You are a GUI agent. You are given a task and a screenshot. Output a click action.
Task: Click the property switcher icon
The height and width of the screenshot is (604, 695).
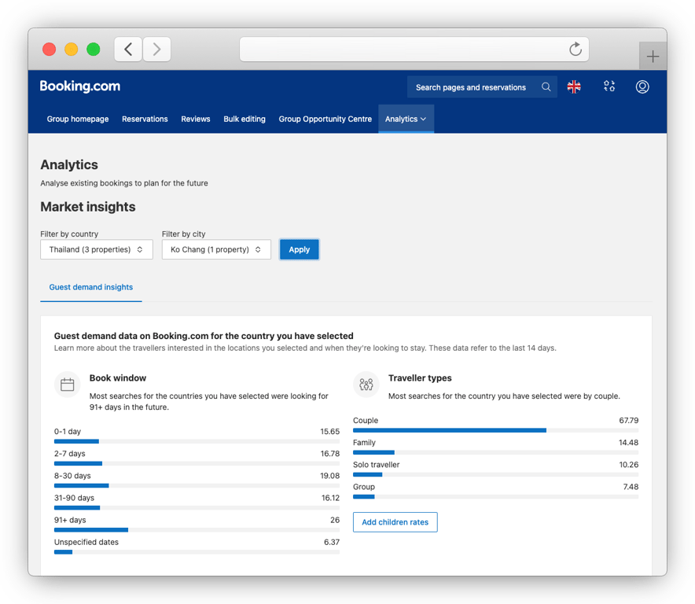(x=609, y=87)
